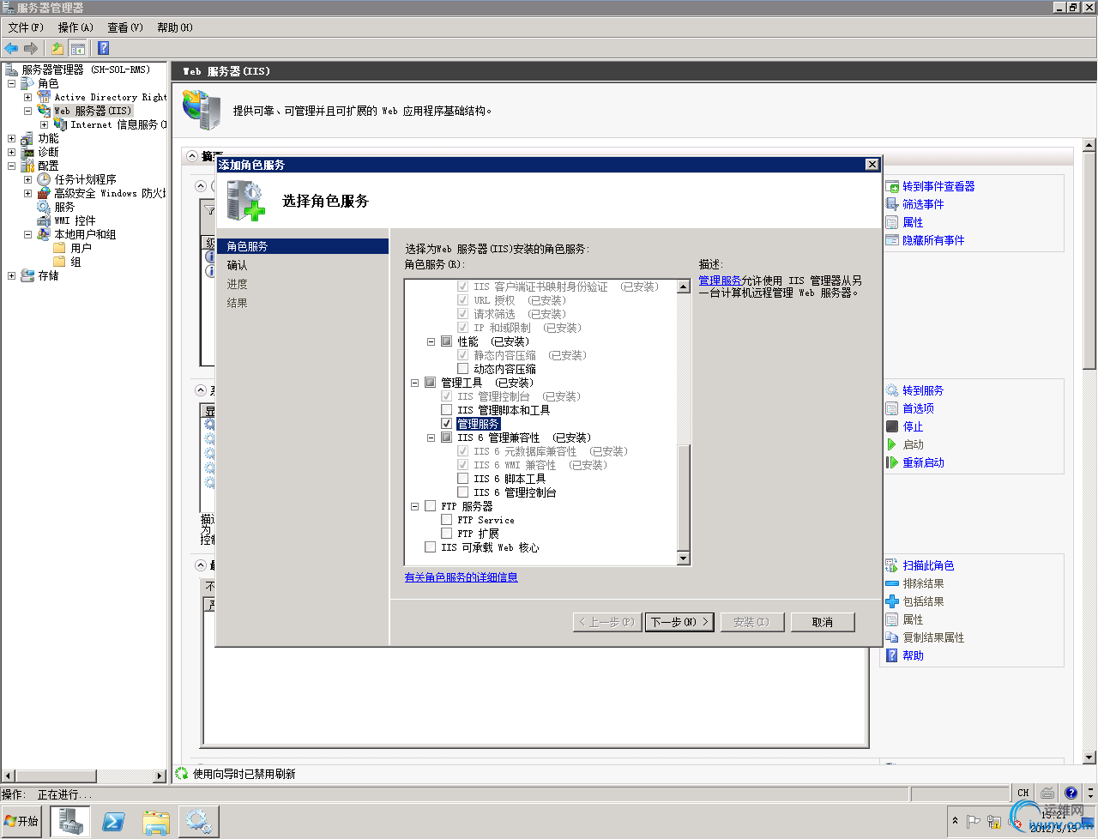Select Web 服务器(IIS) in left tree
1098x839 pixels.
(93, 111)
